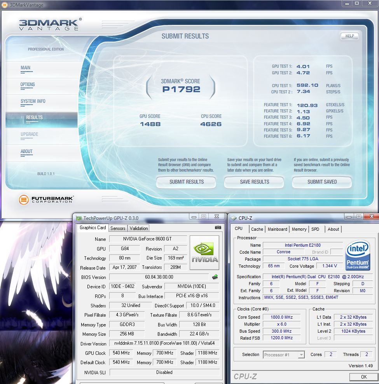Click the SUBMIT RESULTS button
Image resolution: width=379 pixels, height=384 pixels.
click(x=187, y=182)
